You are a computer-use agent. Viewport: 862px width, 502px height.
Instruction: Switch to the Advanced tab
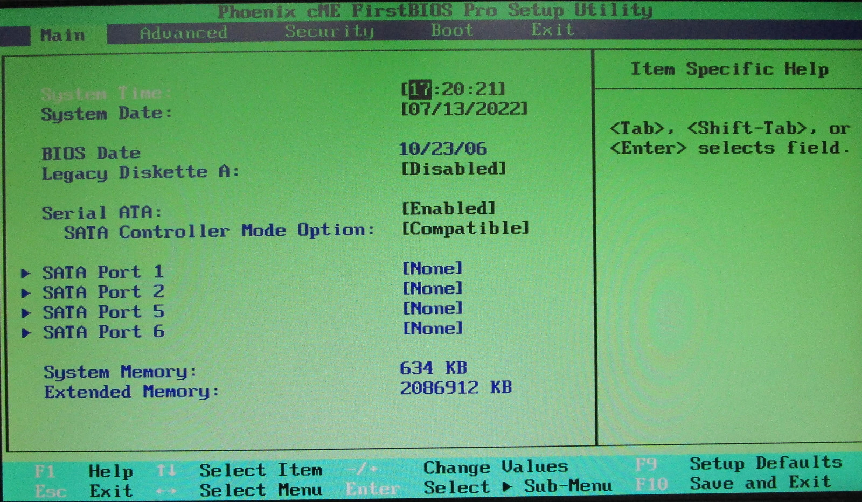coord(184,33)
